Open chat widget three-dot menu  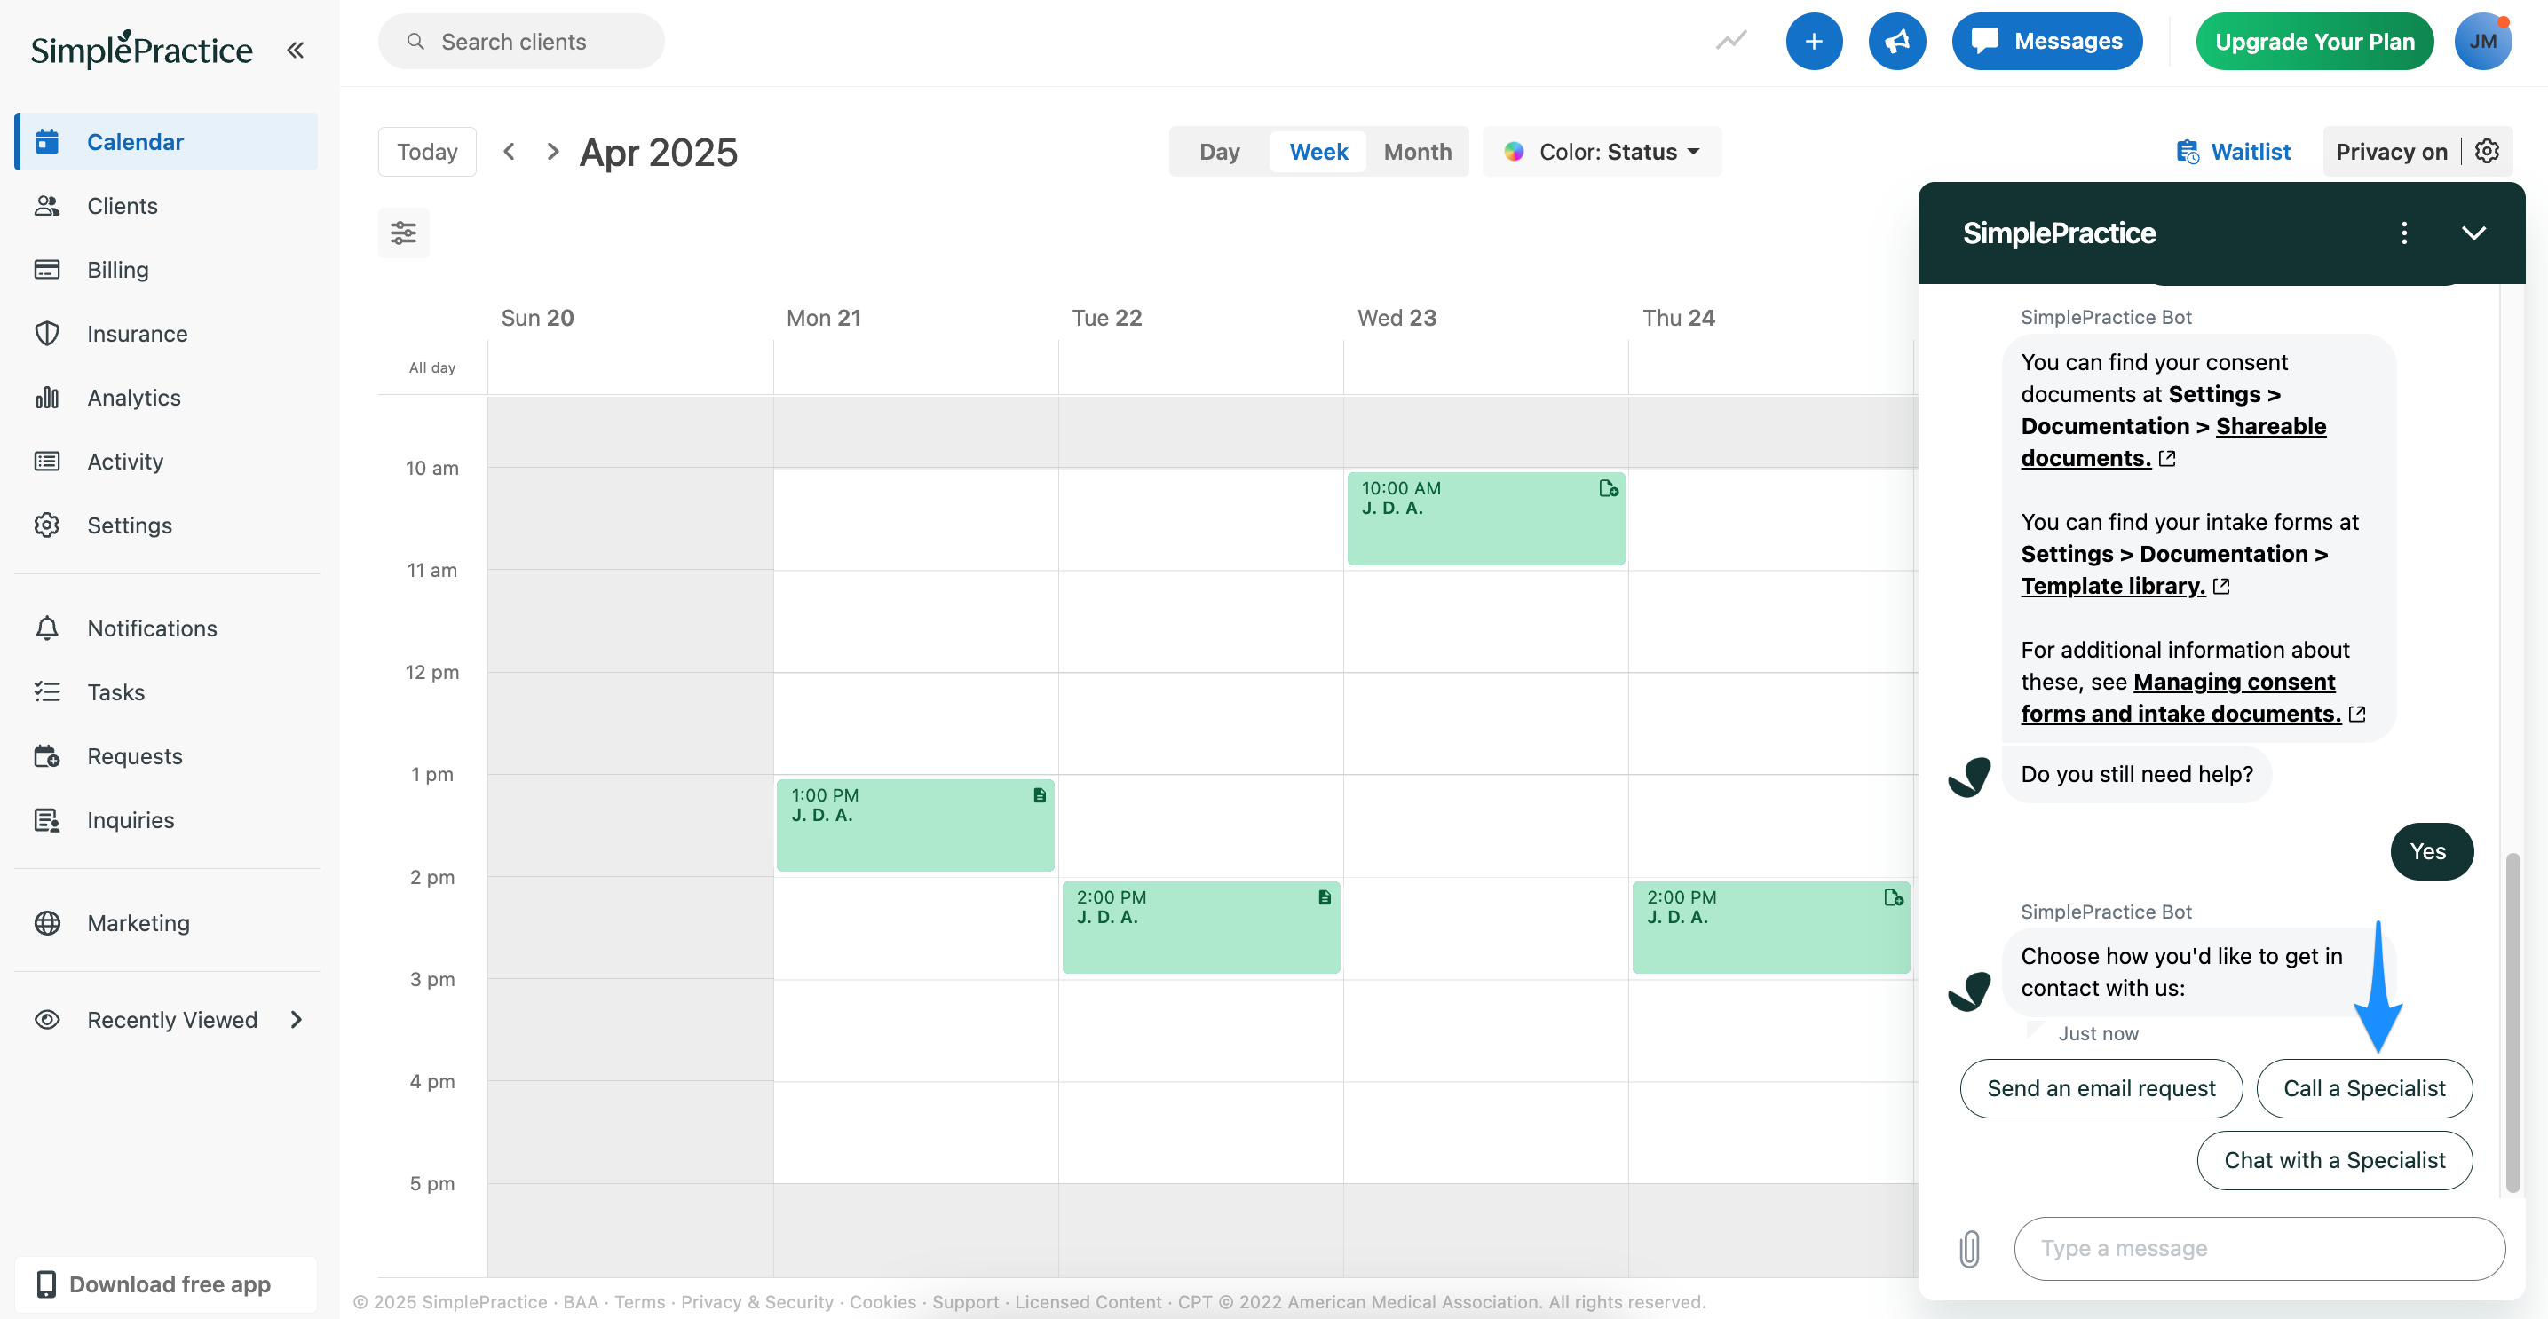tap(2404, 233)
